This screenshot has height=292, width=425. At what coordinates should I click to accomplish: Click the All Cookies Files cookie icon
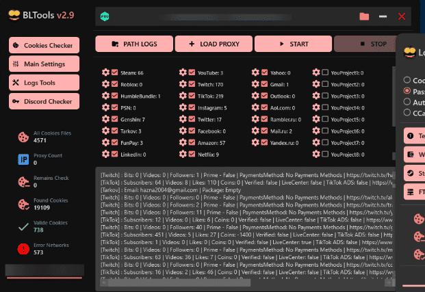pos(23,137)
